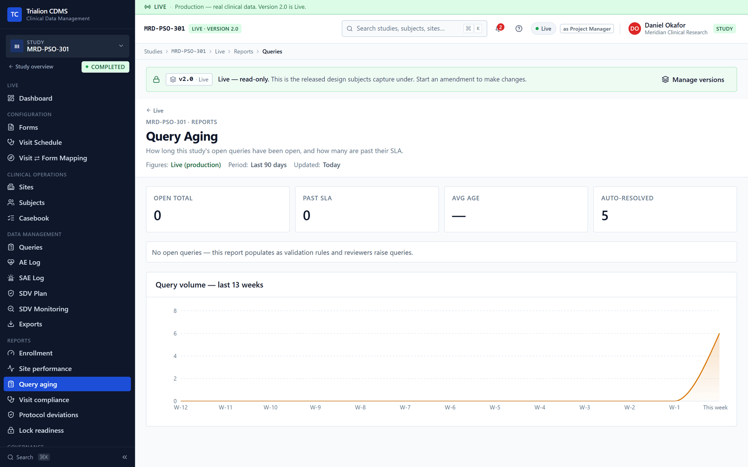Screen dimensions: 748x467
Task: Open the Sites page
Action: pos(67,187)
